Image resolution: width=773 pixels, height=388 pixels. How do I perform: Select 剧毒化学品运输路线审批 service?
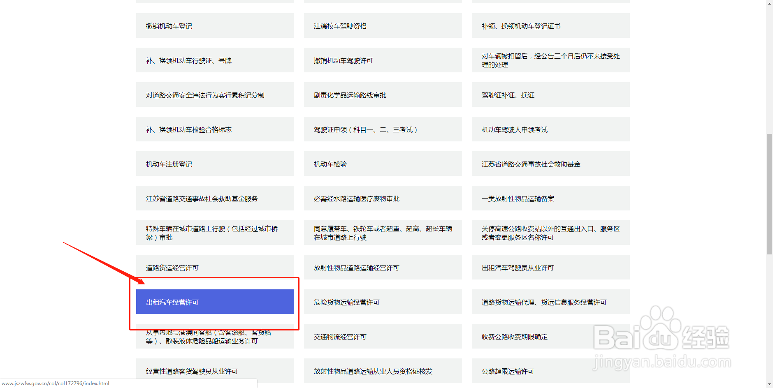point(382,95)
